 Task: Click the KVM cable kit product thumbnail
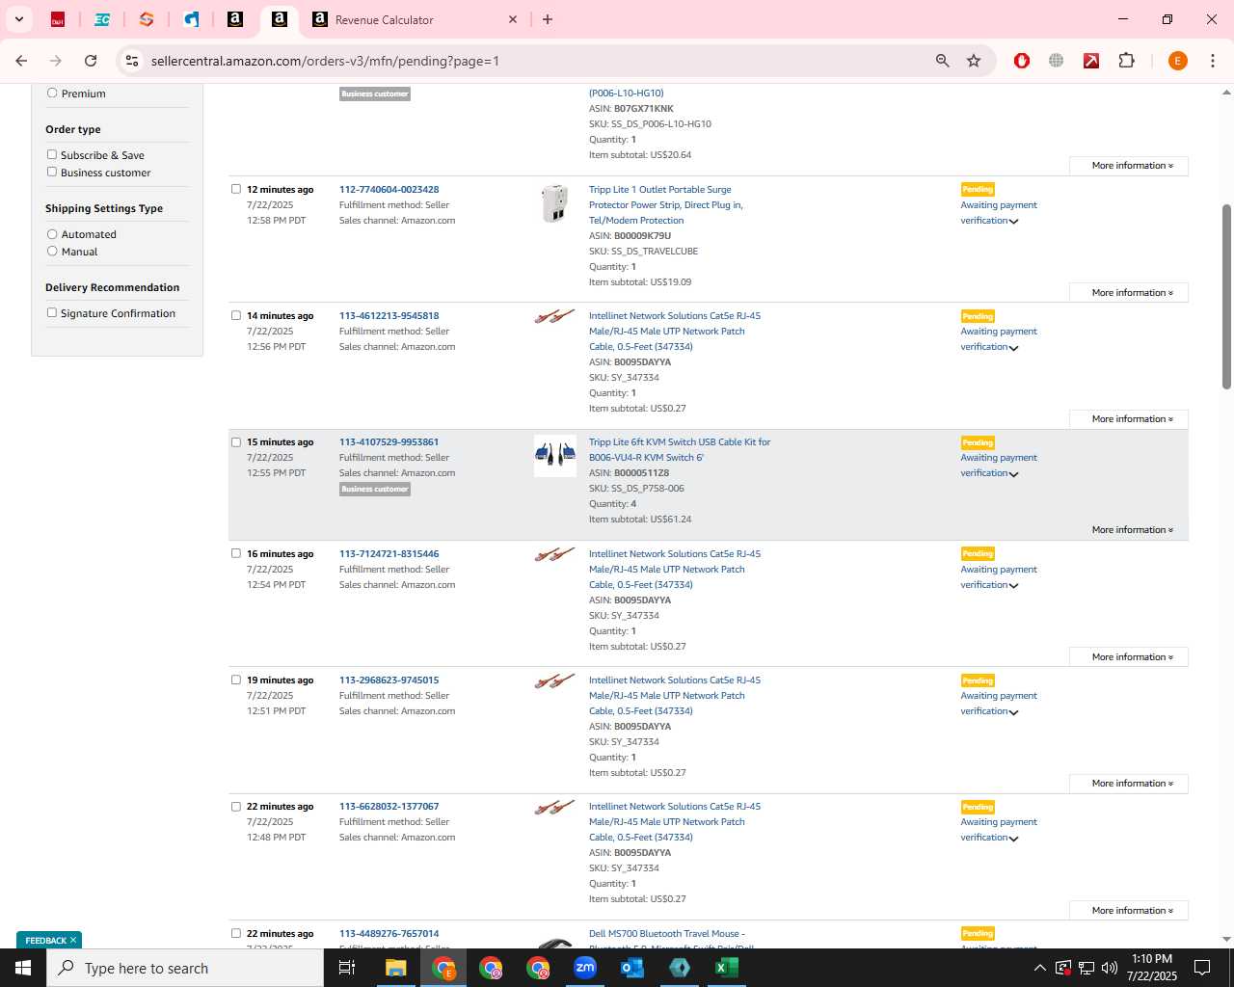[x=555, y=455]
